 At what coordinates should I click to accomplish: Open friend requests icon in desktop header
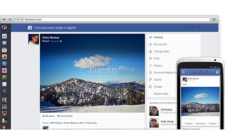(186, 28)
